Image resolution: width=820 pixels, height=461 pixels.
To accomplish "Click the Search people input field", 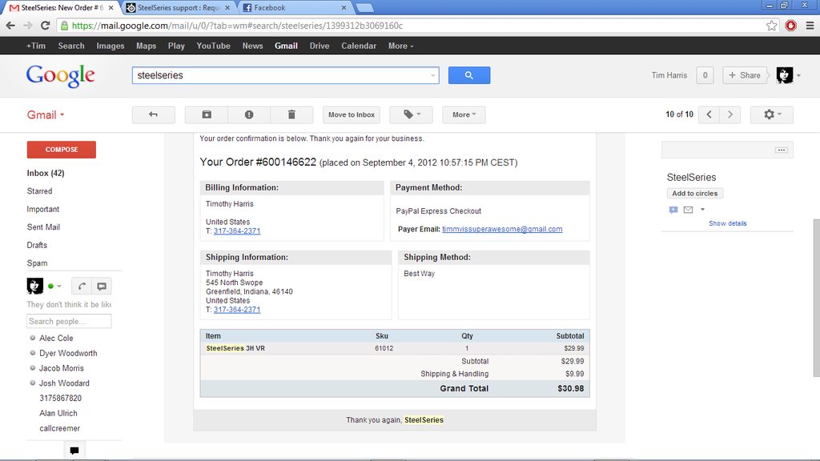I will 69,322.
